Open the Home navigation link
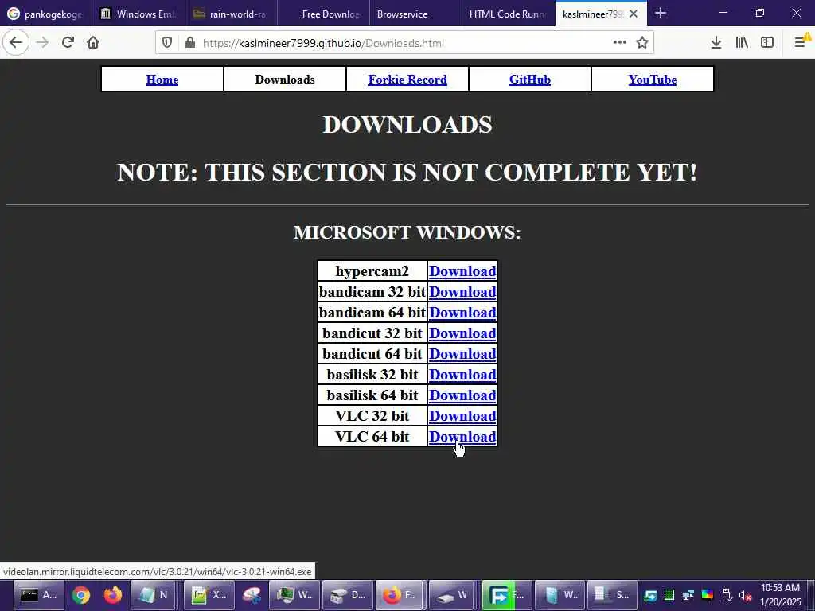This screenshot has width=815, height=611. [162, 80]
